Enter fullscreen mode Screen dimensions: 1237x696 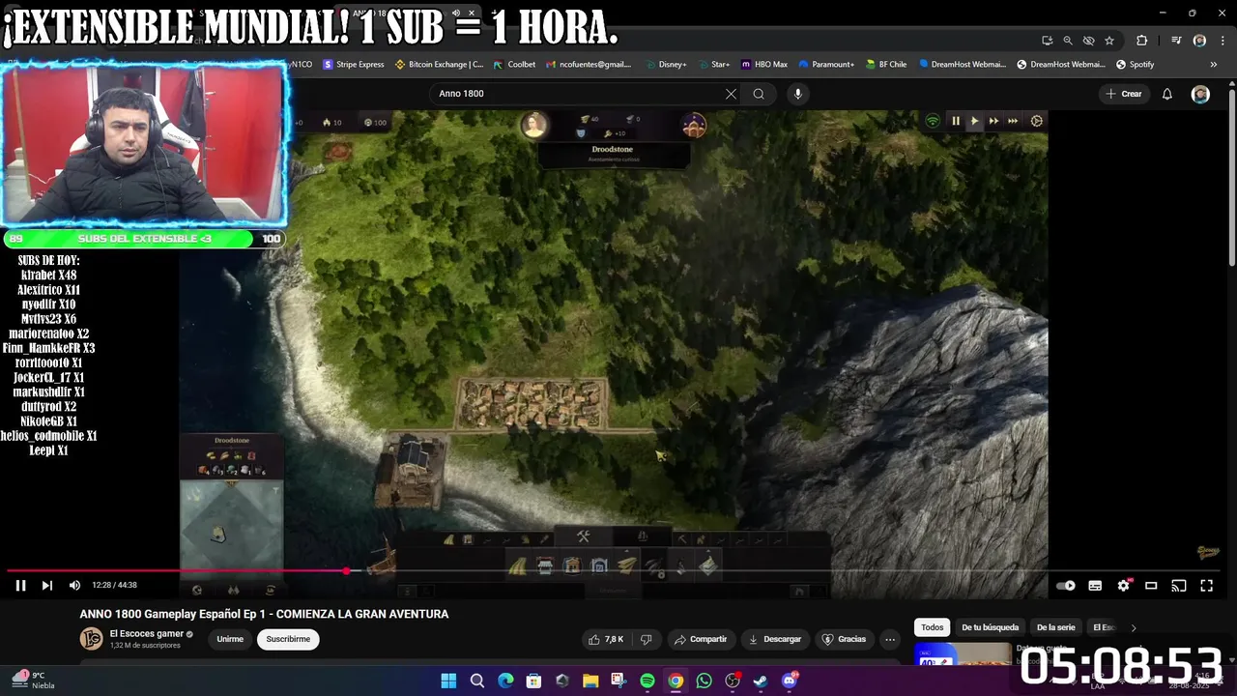[x=1207, y=586]
